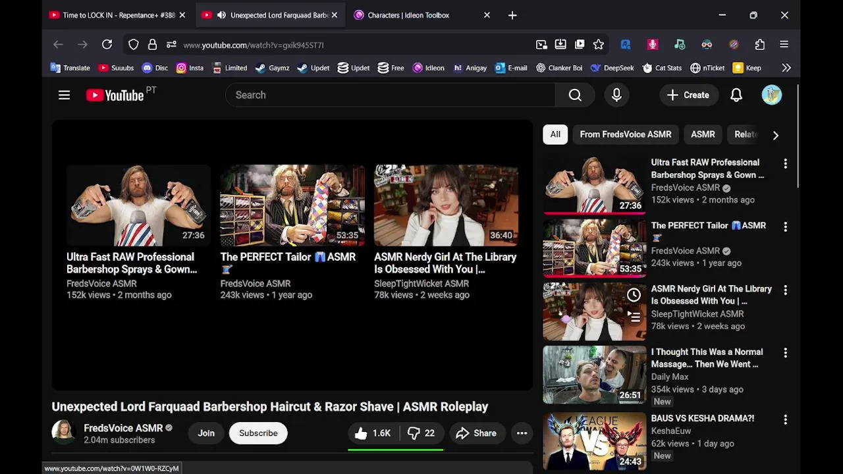Open Gaymz Steam bookmark
This screenshot has width=843, height=474.
[272, 68]
